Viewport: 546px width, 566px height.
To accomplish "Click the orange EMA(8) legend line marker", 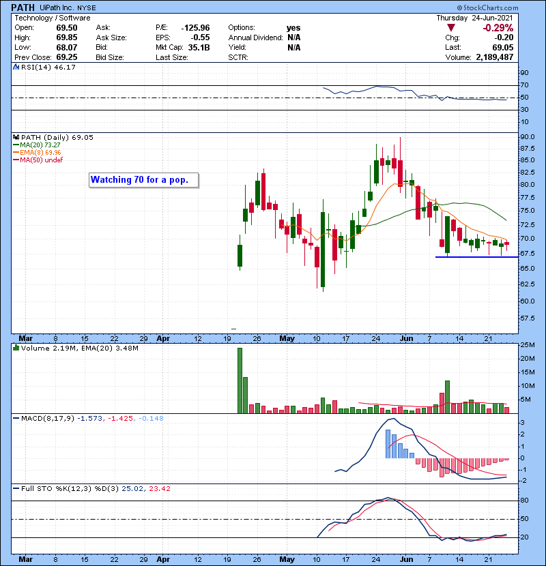I will pos(16,153).
